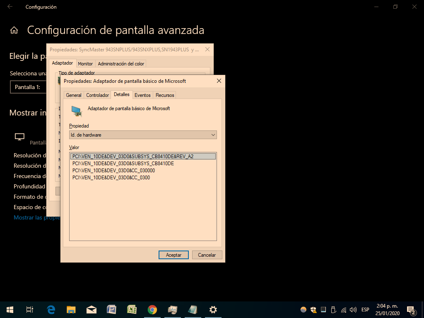The height and width of the screenshot is (318, 424).
Task: Open Task View on the taskbar
Action: point(30,310)
